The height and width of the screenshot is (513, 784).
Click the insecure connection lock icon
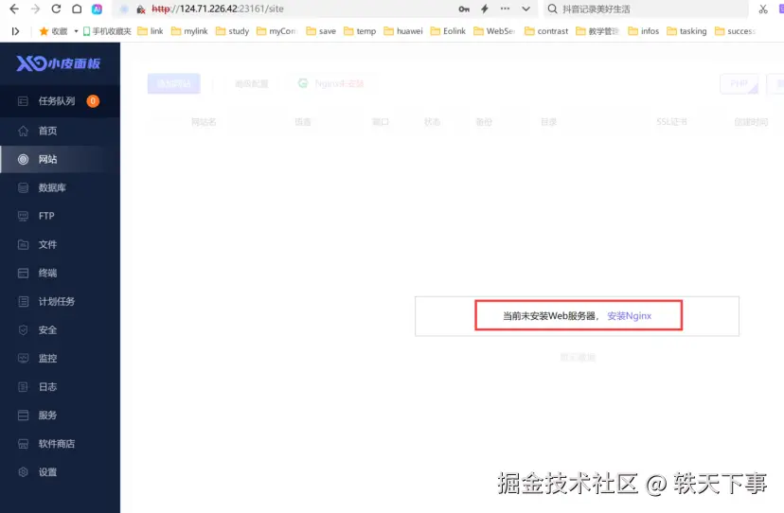[141, 9]
